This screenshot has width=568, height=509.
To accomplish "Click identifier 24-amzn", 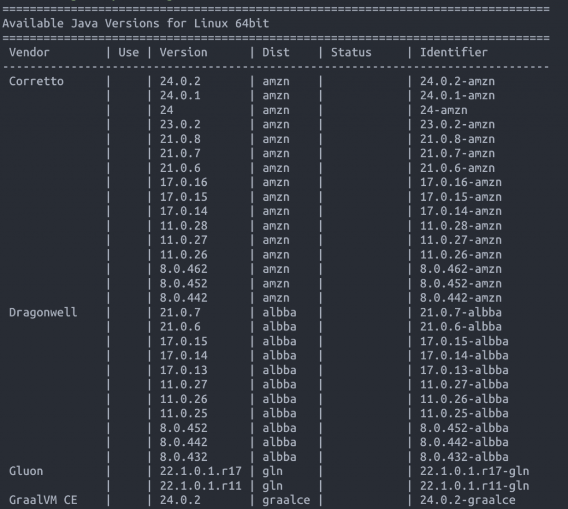I will pyautogui.click(x=443, y=110).
